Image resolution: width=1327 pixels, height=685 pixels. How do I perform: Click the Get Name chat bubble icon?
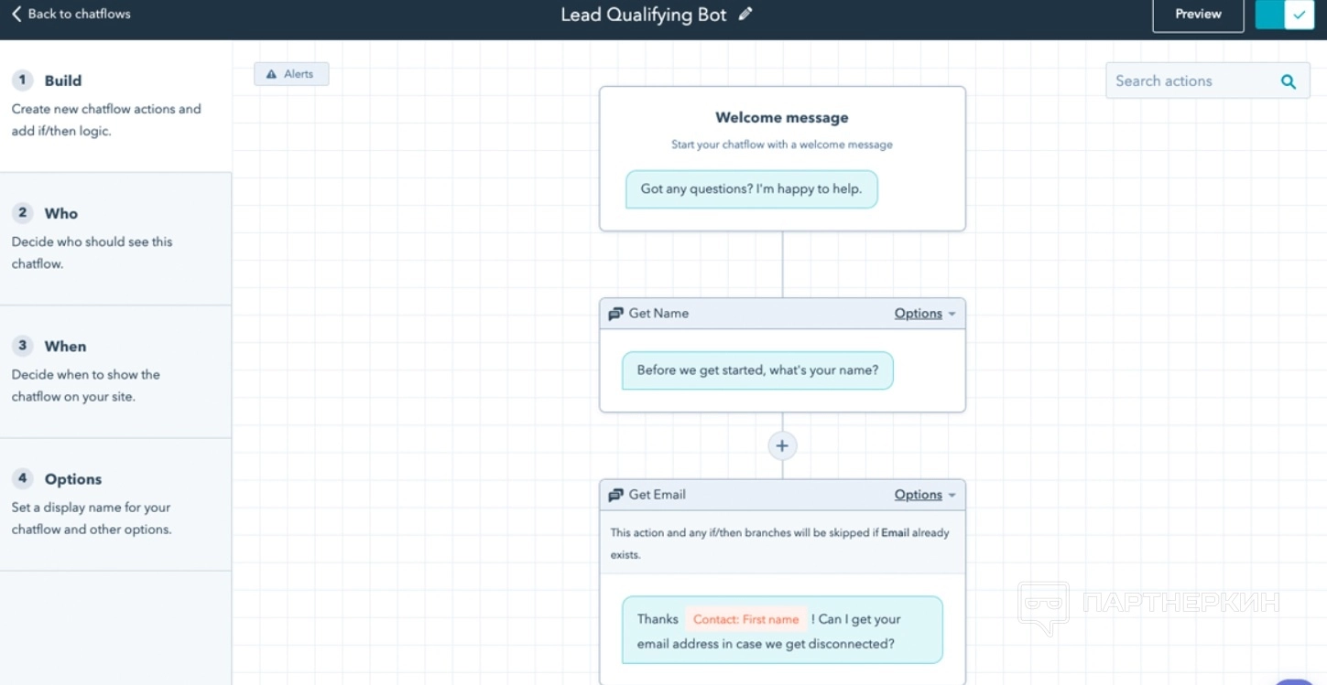coord(616,314)
